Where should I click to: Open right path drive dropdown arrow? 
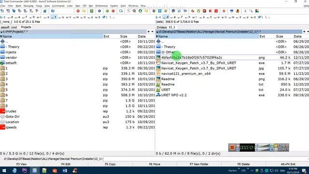tap(157, 32)
